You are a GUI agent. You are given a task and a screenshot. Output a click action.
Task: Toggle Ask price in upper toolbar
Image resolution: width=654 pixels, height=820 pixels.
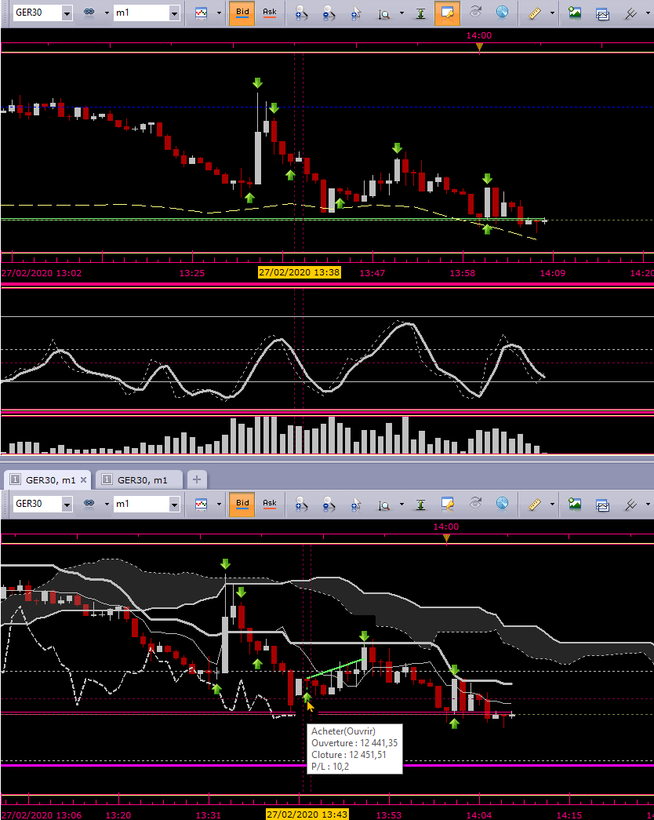point(270,13)
